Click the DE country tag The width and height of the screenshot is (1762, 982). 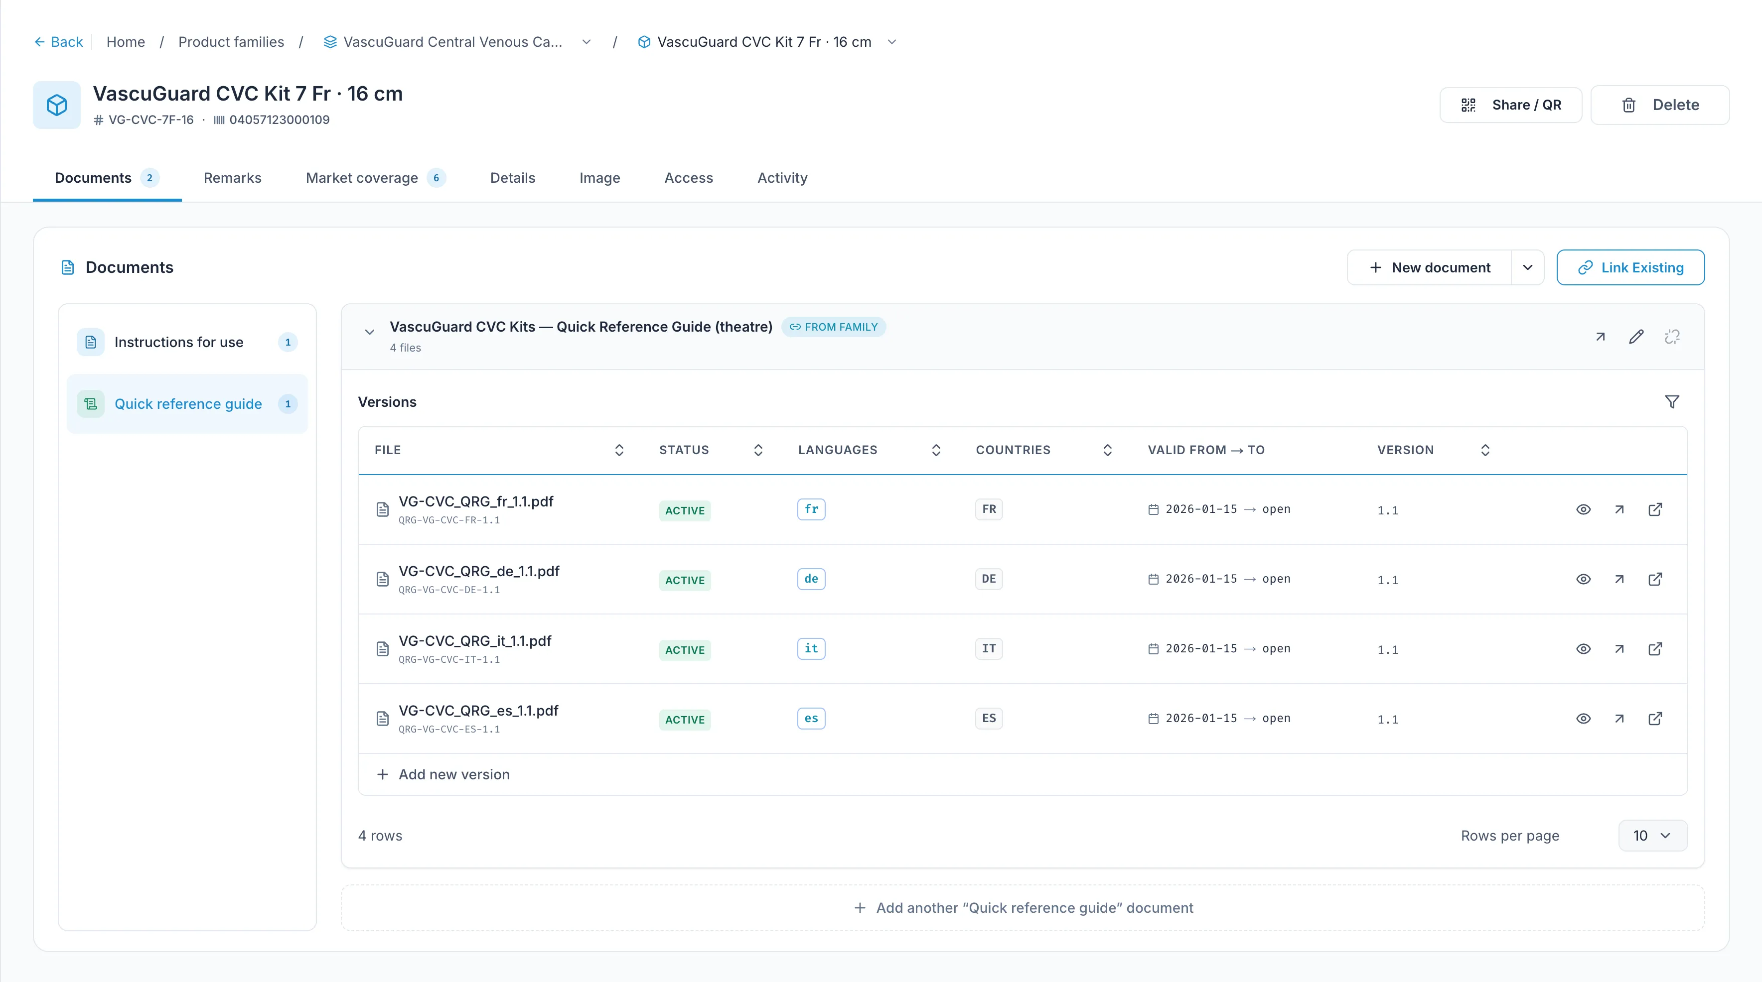pyautogui.click(x=989, y=580)
